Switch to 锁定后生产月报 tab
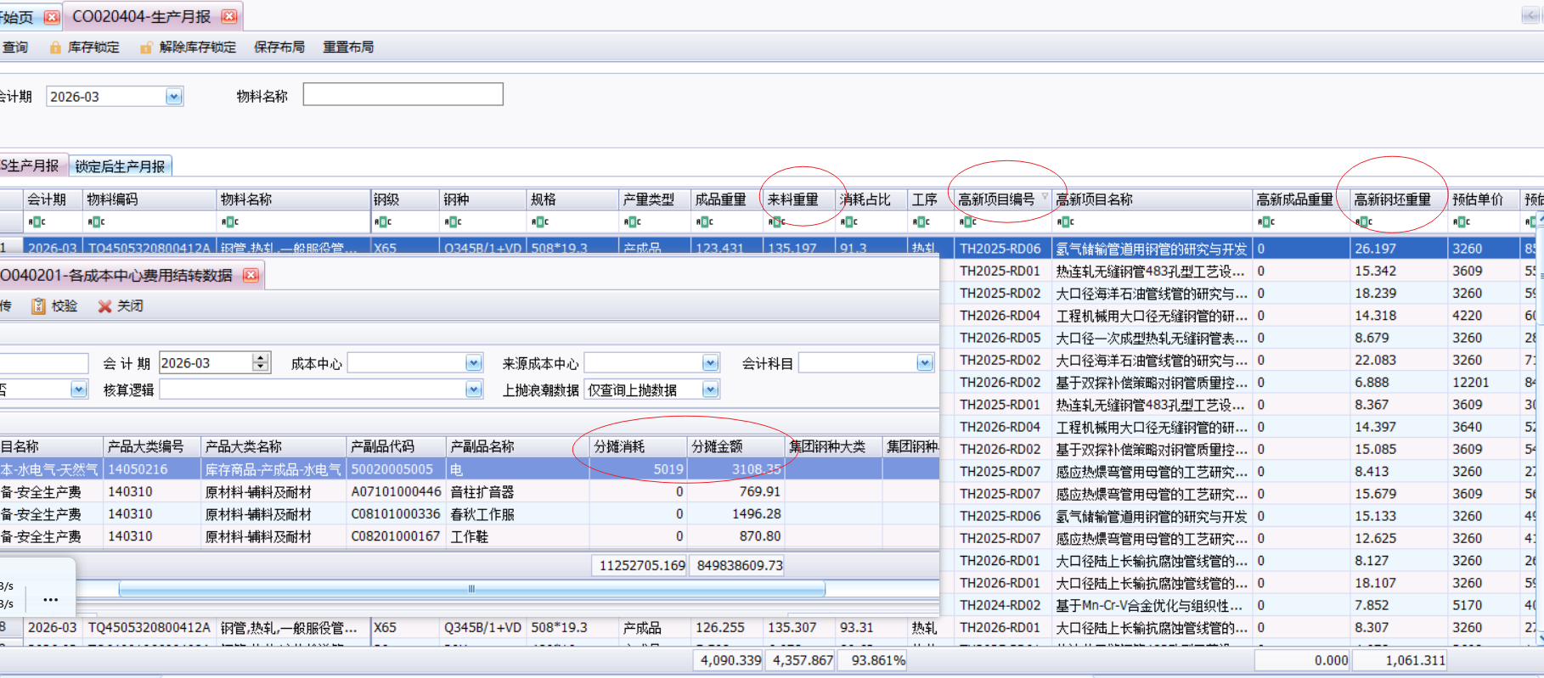Viewport: 1544px width, 678px height. 120,166
